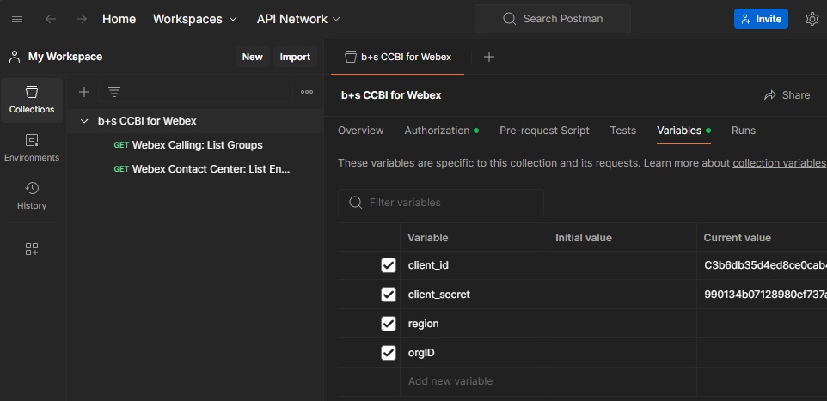Open the History sidebar panel
Image resolution: width=827 pixels, height=401 pixels.
pos(32,196)
